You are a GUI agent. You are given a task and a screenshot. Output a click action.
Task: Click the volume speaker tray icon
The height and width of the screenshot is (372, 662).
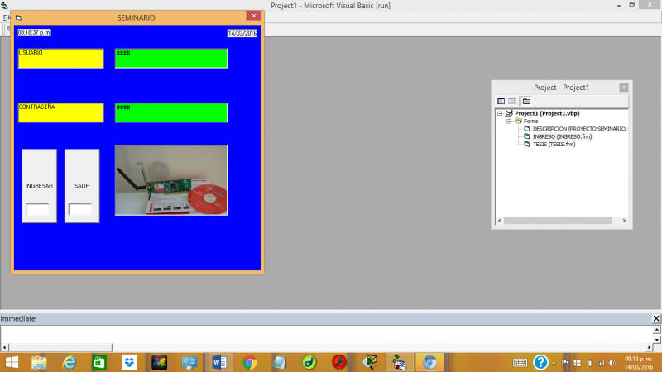[612, 363]
